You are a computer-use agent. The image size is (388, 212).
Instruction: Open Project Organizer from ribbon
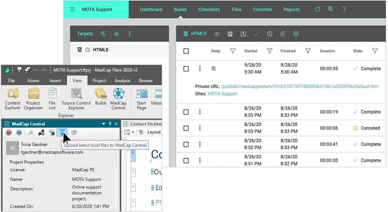coord(33,99)
